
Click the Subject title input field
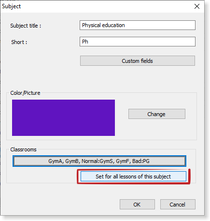(x=138, y=25)
